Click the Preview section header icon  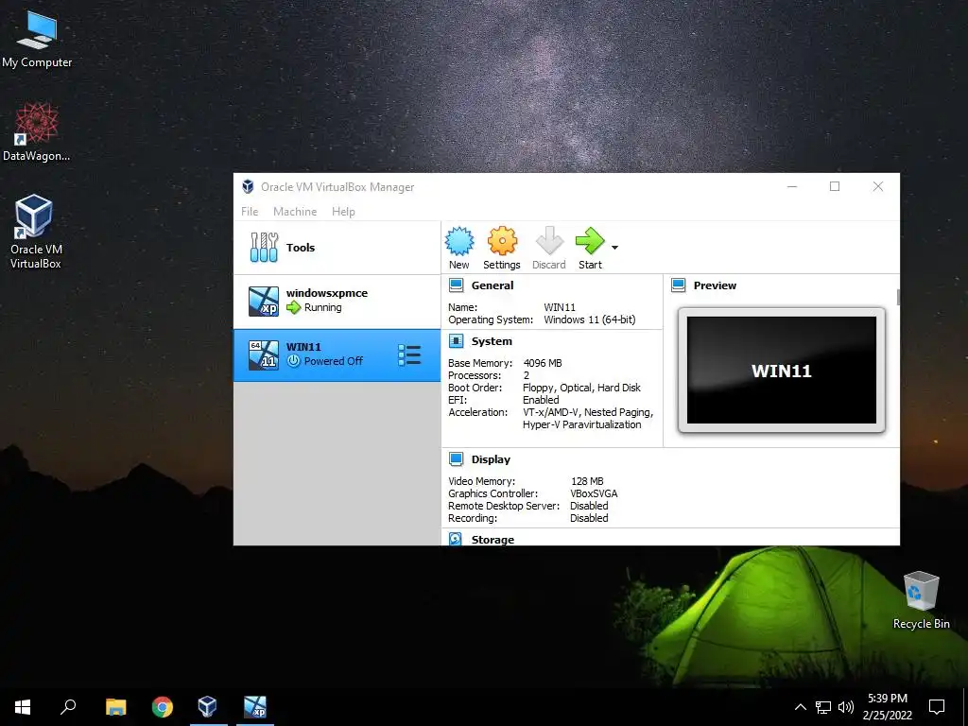679,285
